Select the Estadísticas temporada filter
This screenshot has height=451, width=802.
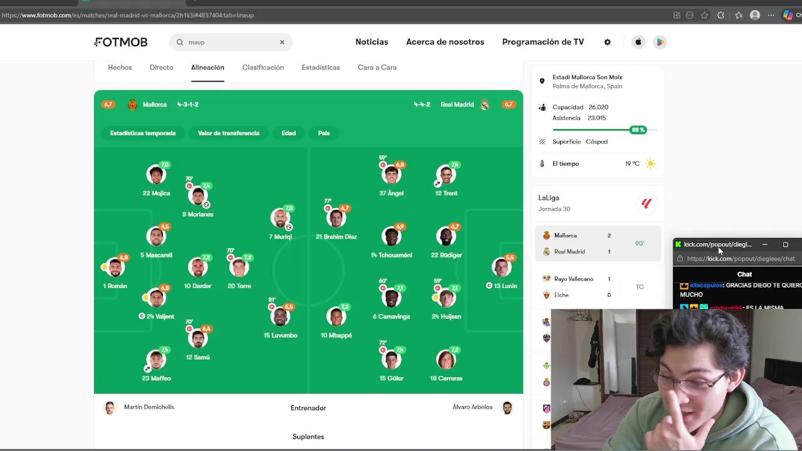click(143, 133)
